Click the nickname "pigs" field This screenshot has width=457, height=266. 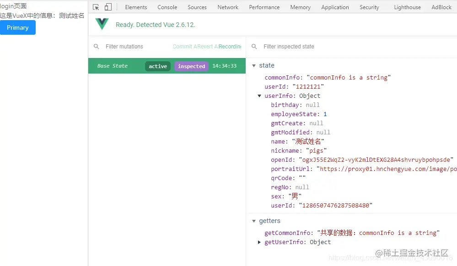(299, 151)
